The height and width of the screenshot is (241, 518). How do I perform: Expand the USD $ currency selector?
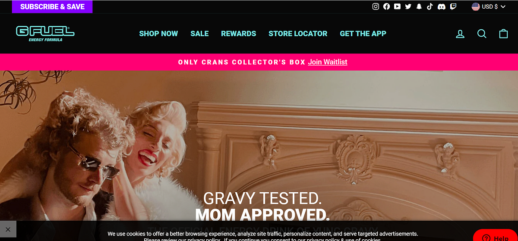(489, 6)
